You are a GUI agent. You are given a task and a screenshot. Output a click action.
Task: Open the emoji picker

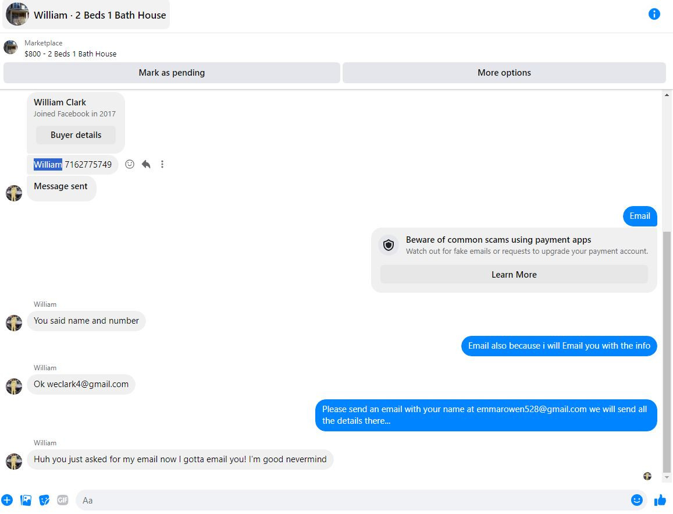coord(636,500)
